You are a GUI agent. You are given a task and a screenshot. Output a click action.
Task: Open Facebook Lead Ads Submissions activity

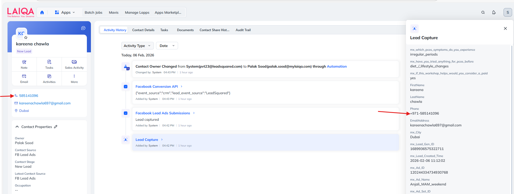(x=163, y=113)
